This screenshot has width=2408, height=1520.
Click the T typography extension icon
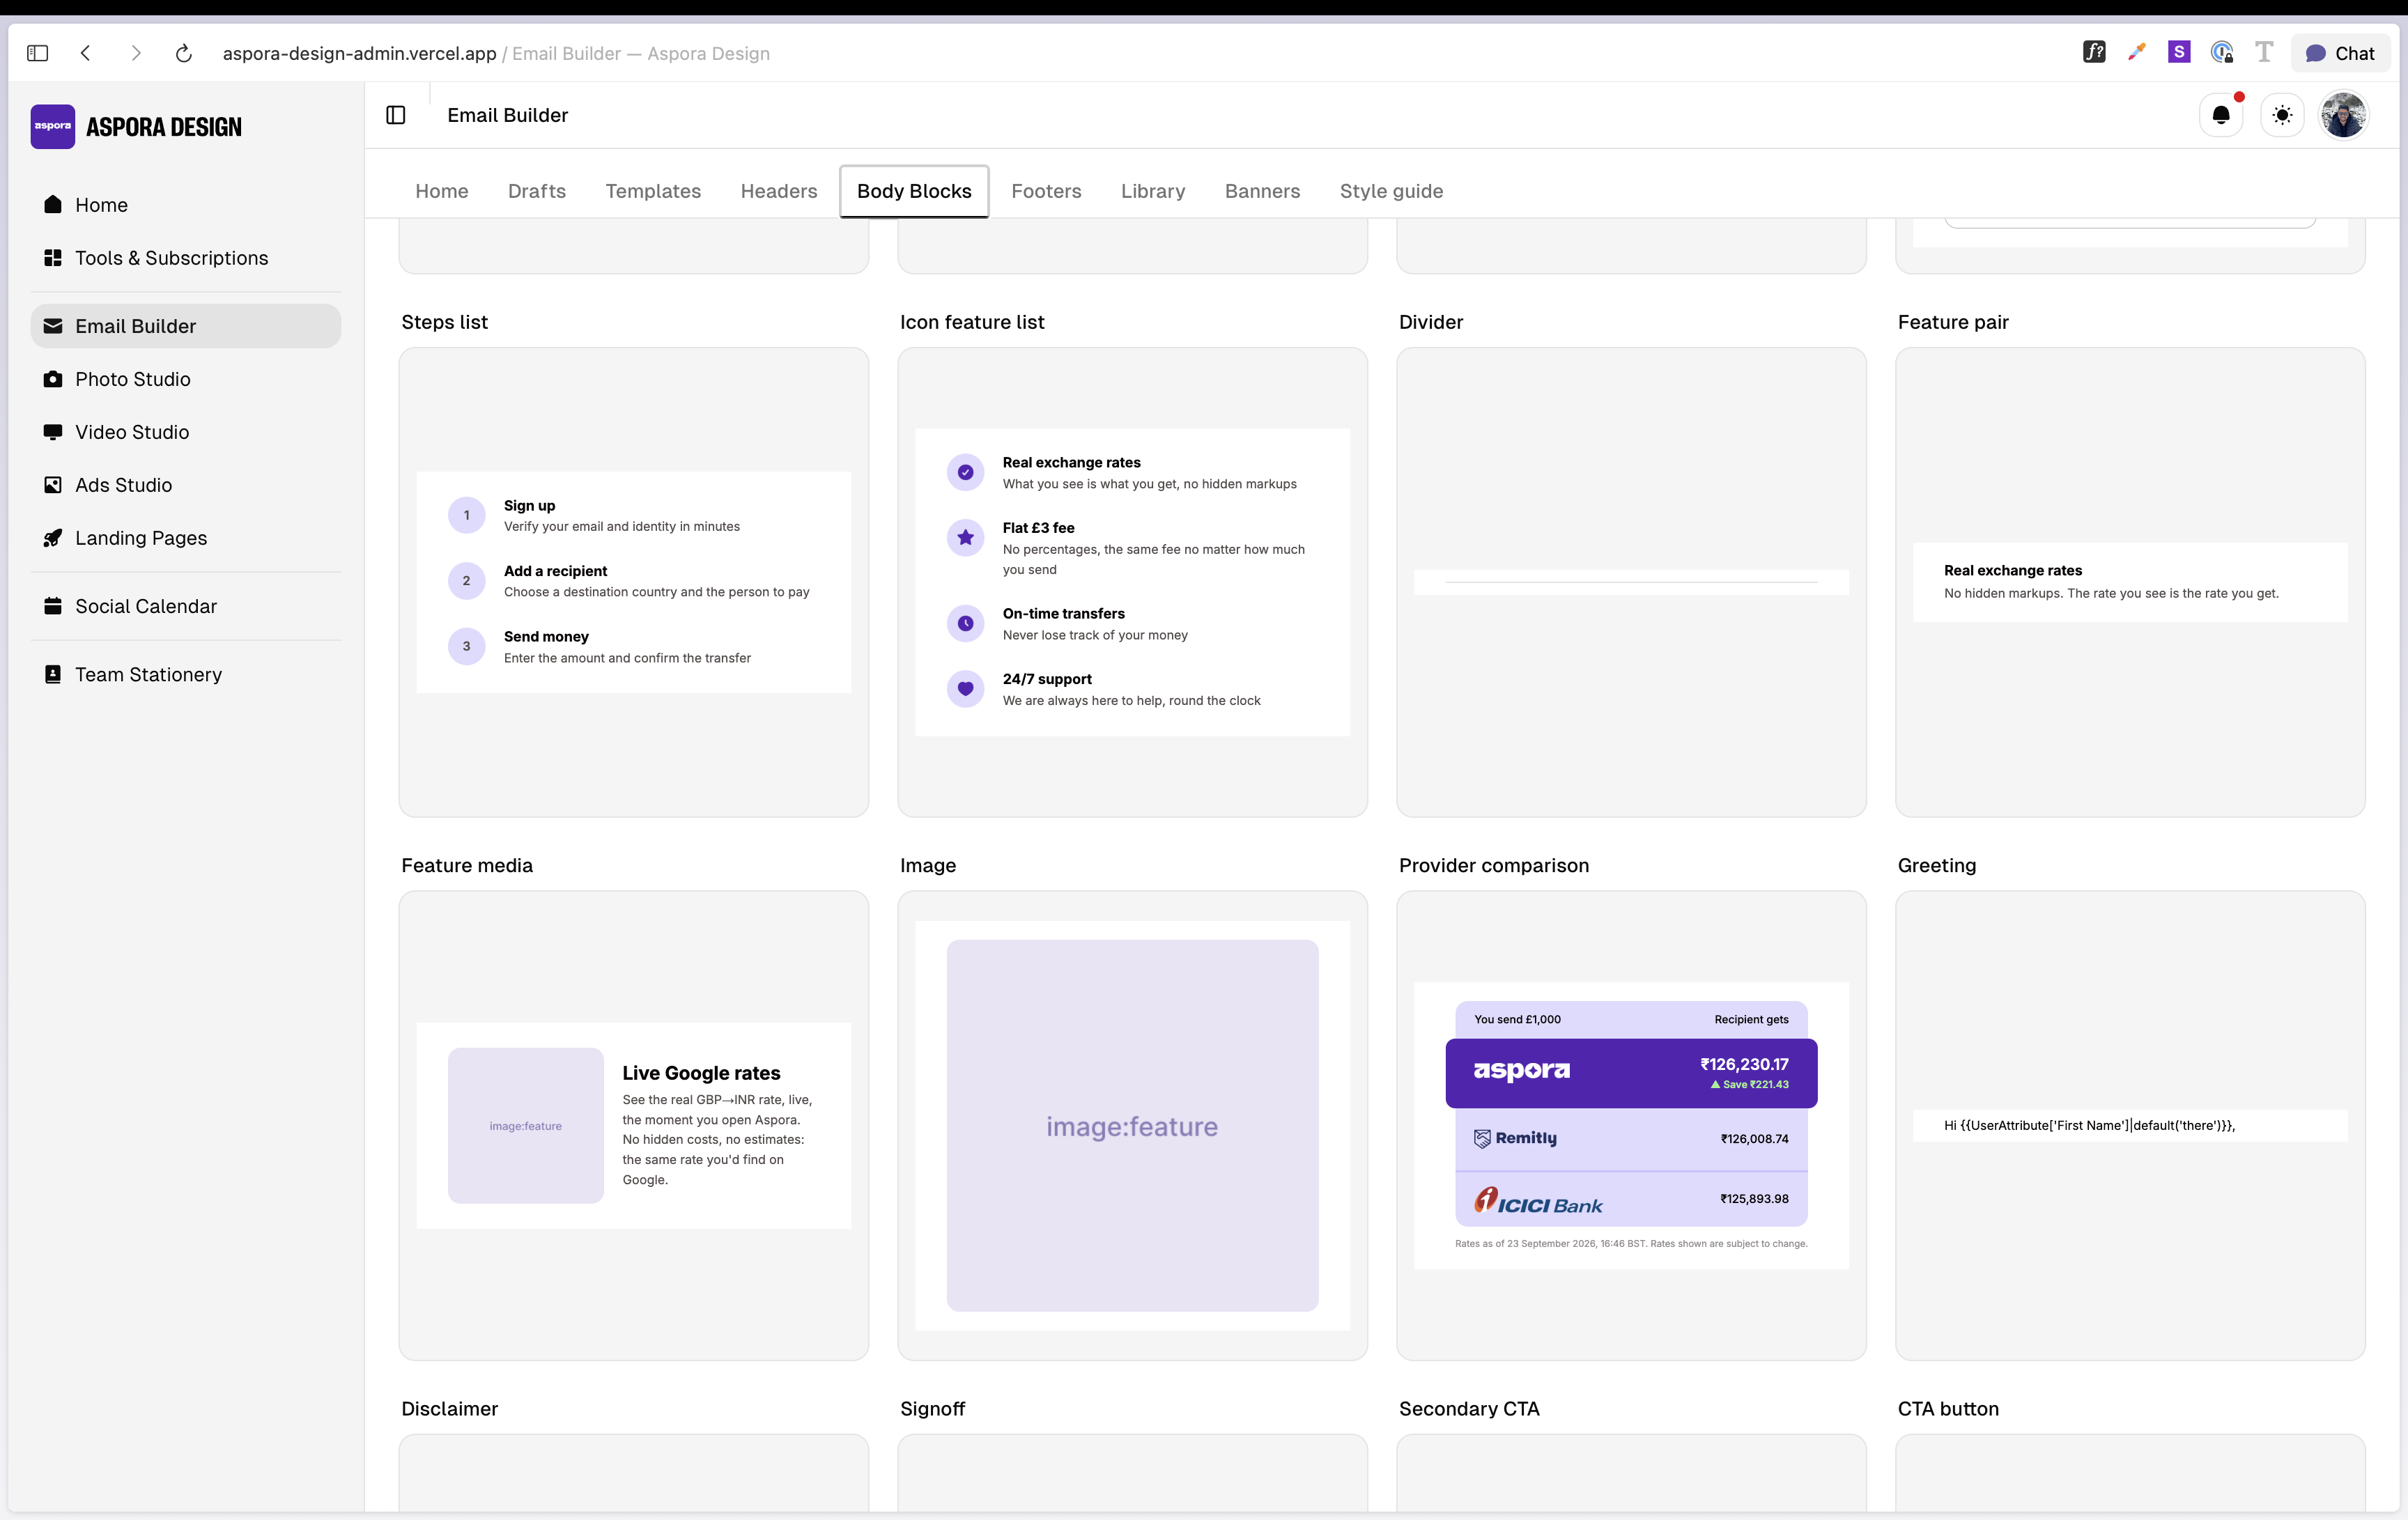(2264, 52)
